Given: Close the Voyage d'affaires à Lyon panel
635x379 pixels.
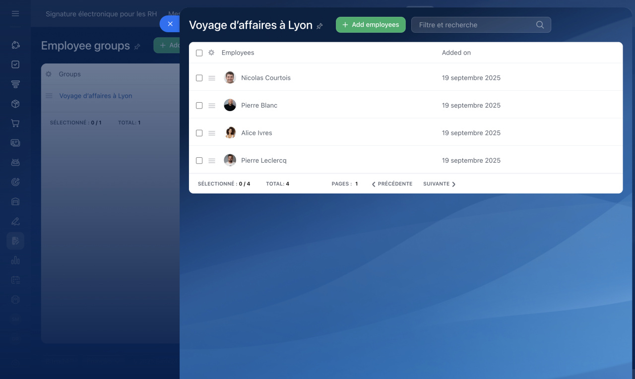Looking at the screenshot, I should click(170, 24).
